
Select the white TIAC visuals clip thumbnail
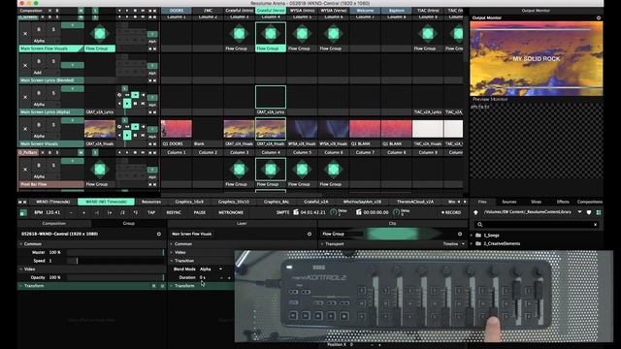pyautogui.click(x=428, y=129)
